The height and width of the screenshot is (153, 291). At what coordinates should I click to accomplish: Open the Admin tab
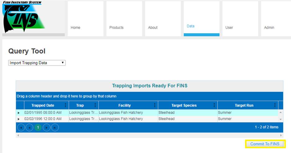point(269,28)
